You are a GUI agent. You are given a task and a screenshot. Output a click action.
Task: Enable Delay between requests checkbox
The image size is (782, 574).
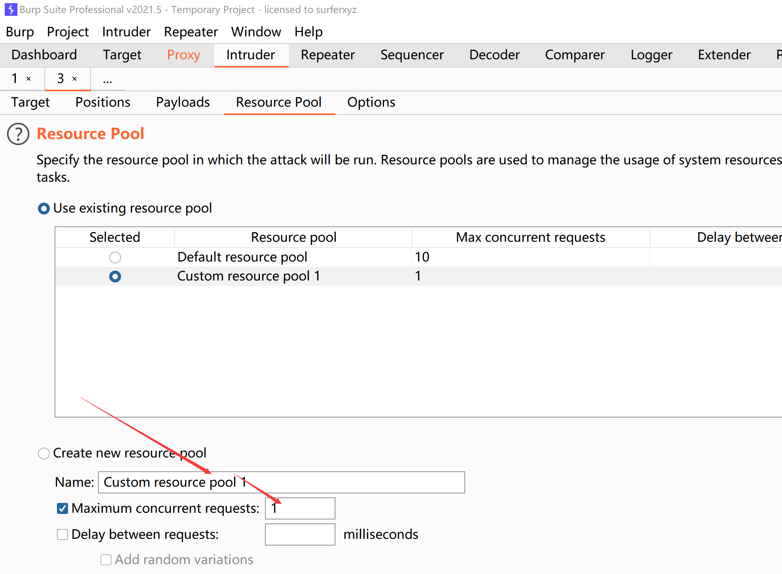pyautogui.click(x=62, y=534)
